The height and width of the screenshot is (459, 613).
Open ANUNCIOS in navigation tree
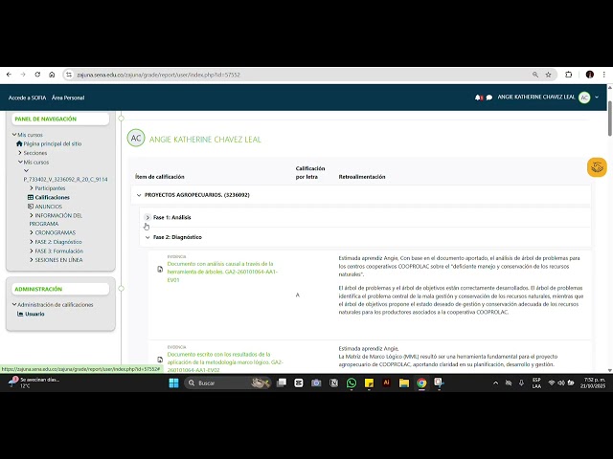tap(49, 207)
